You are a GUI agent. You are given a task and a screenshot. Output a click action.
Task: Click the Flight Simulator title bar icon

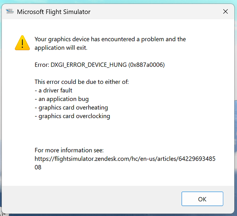(10, 12)
